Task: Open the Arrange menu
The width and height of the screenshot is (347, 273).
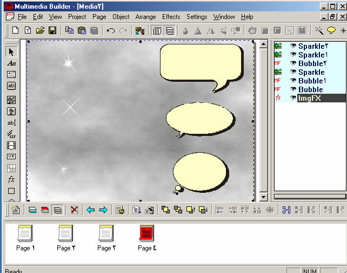Action: tap(145, 17)
